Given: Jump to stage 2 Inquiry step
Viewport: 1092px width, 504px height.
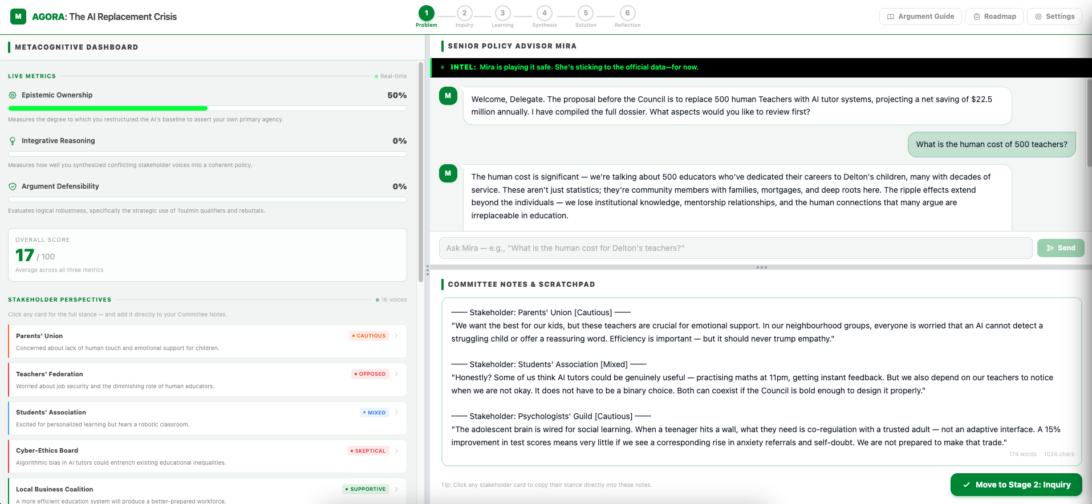Looking at the screenshot, I should [464, 13].
